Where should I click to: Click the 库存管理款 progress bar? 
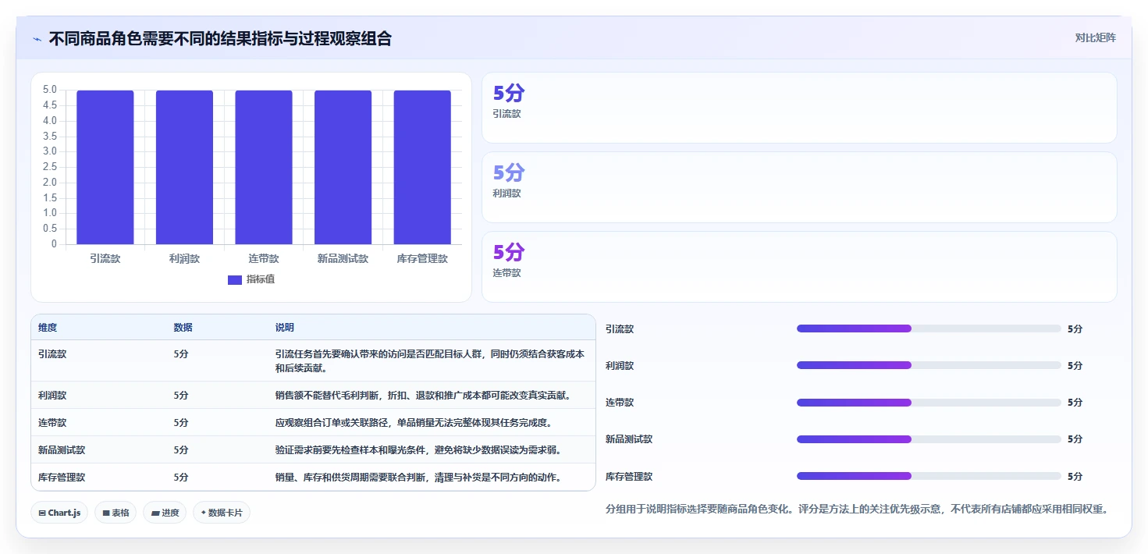[929, 476]
